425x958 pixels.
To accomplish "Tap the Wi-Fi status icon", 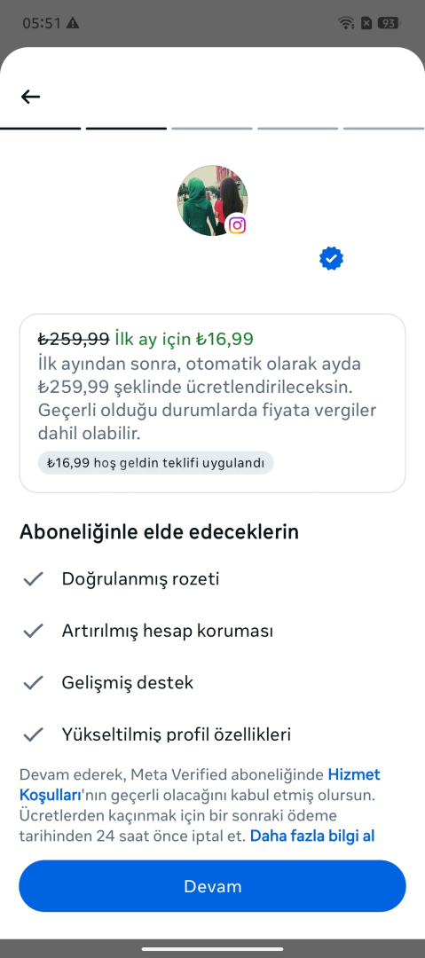I will 346,23.
